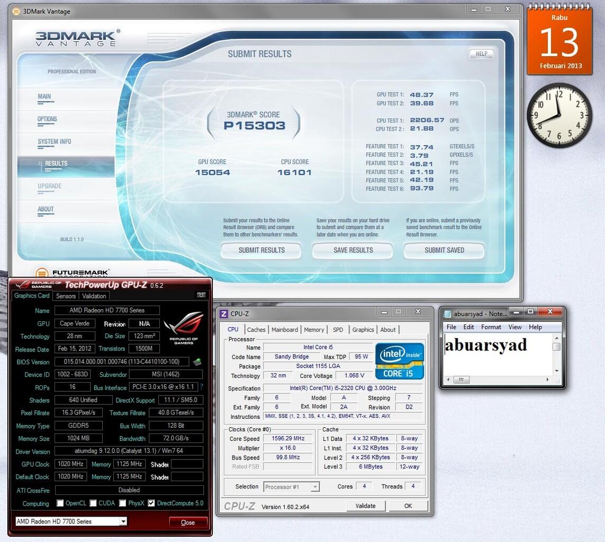
Task: Open the Help menu in Notepad
Action: pyautogui.click(x=535, y=327)
